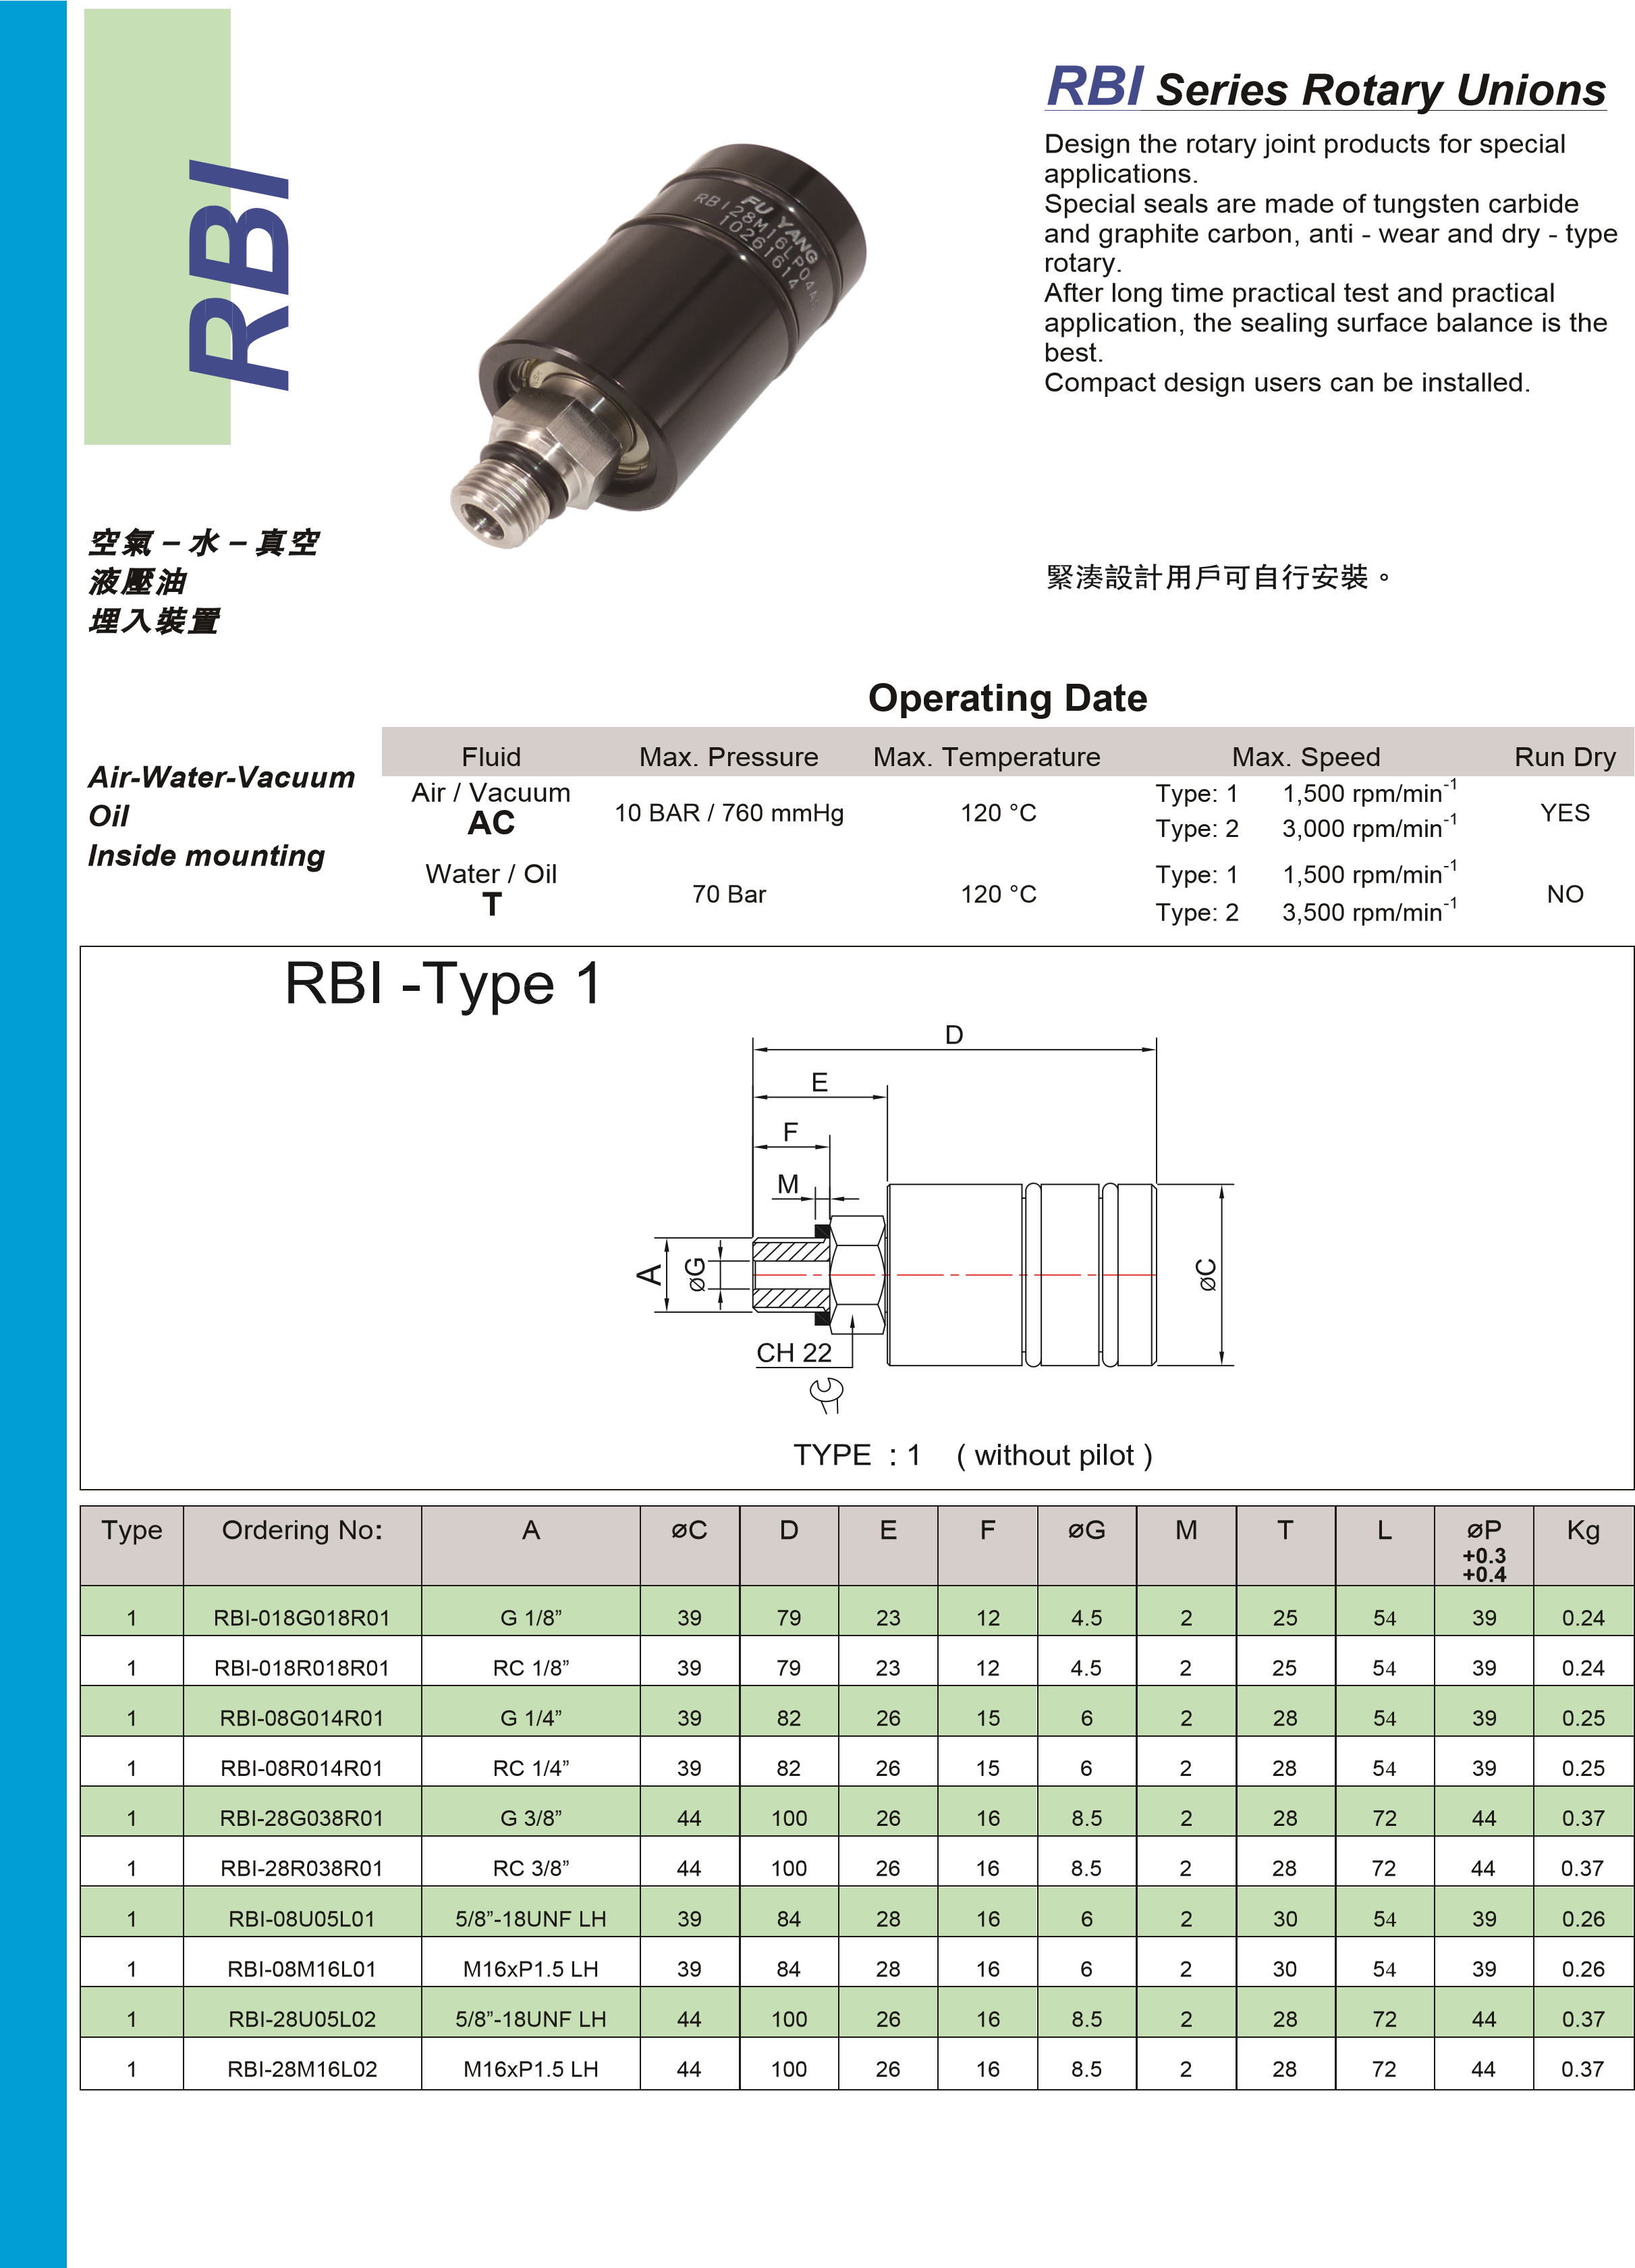Screen dimensions: 1635x2268
Task: Click ordering number RBI-018G018R01
Action: click(x=302, y=1618)
